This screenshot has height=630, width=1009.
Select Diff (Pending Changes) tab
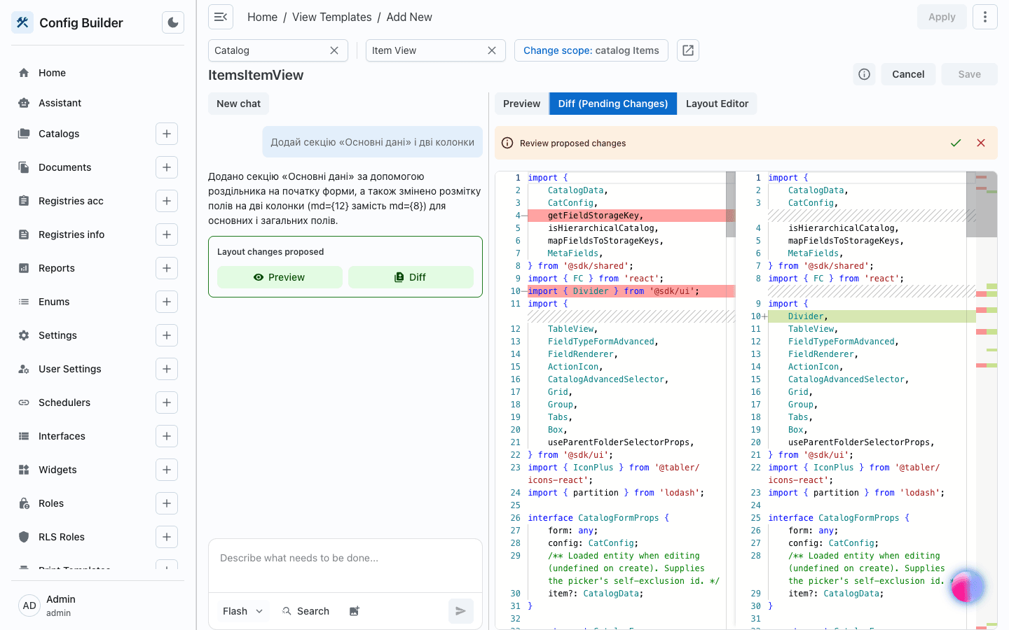pyautogui.click(x=613, y=104)
